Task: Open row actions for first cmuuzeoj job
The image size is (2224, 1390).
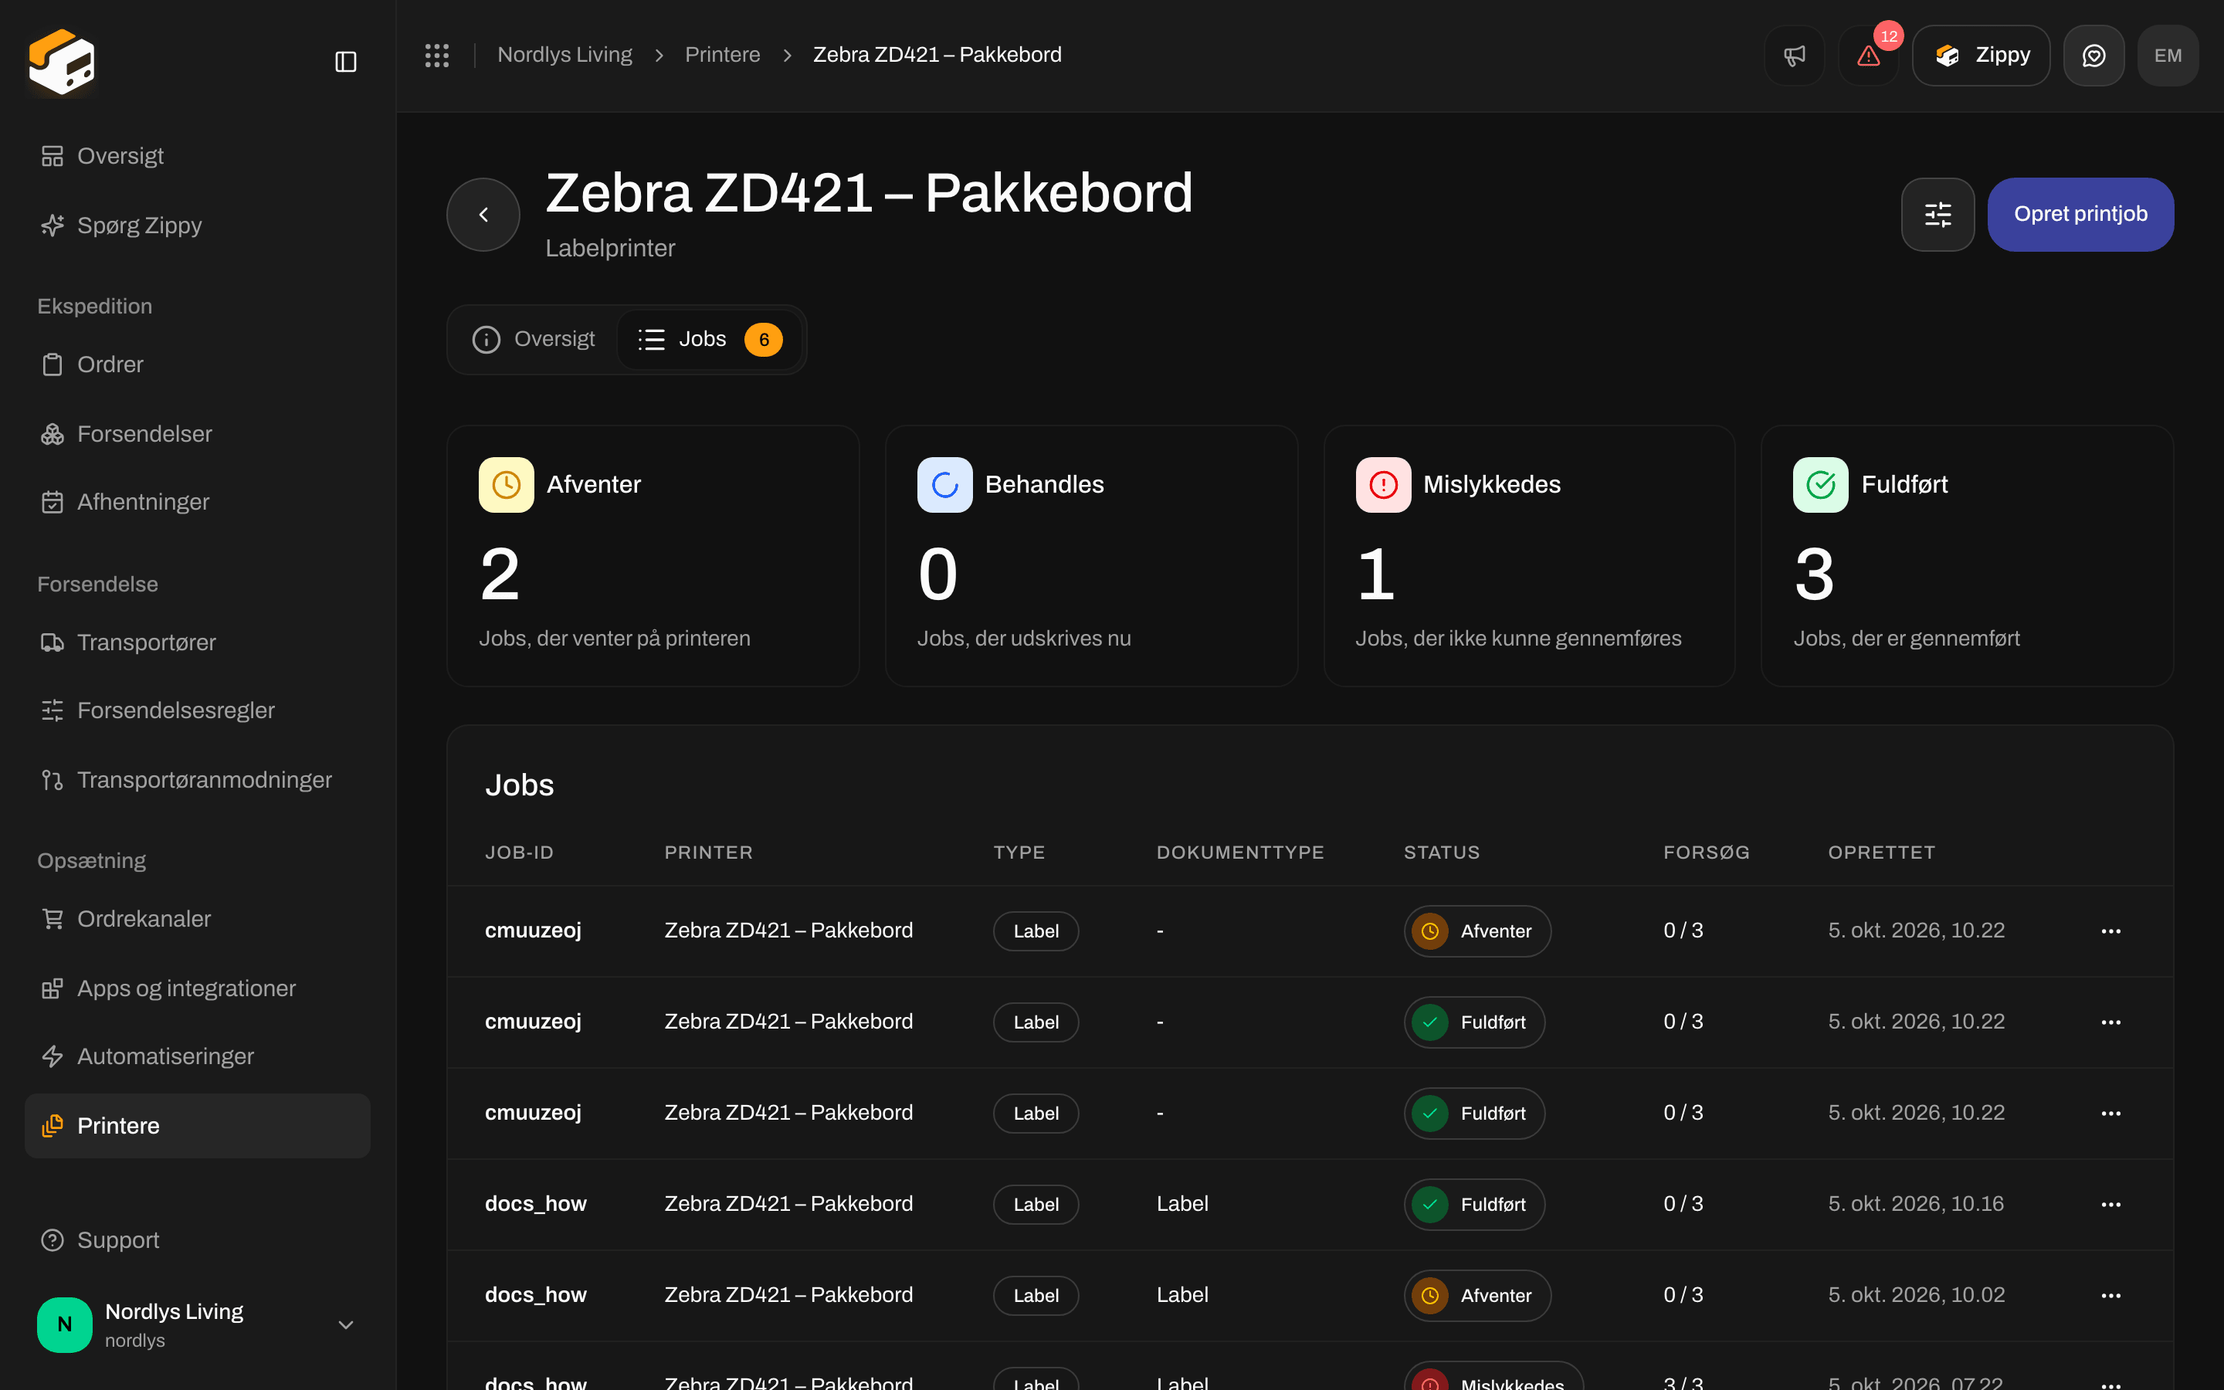Action: tap(2111, 931)
